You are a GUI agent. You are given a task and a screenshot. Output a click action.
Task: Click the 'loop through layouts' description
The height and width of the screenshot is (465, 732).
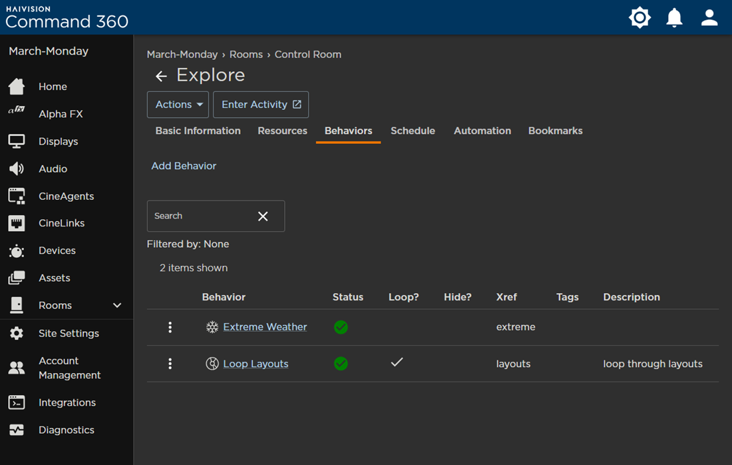click(653, 364)
